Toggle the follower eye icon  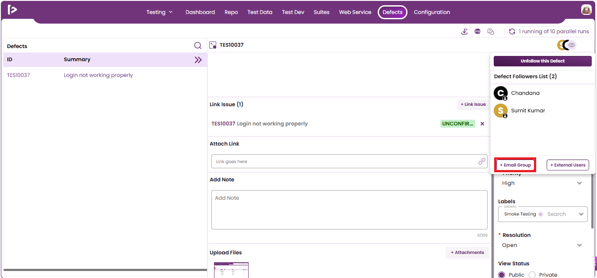click(x=571, y=45)
